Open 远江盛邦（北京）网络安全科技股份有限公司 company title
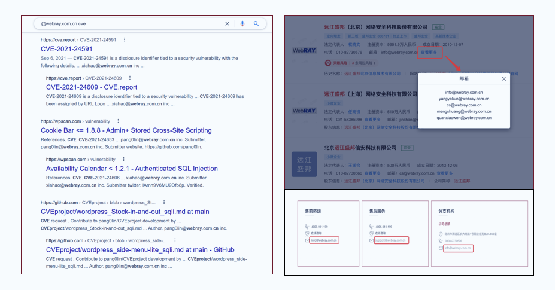Screen dimensions: 555x290 376,27
